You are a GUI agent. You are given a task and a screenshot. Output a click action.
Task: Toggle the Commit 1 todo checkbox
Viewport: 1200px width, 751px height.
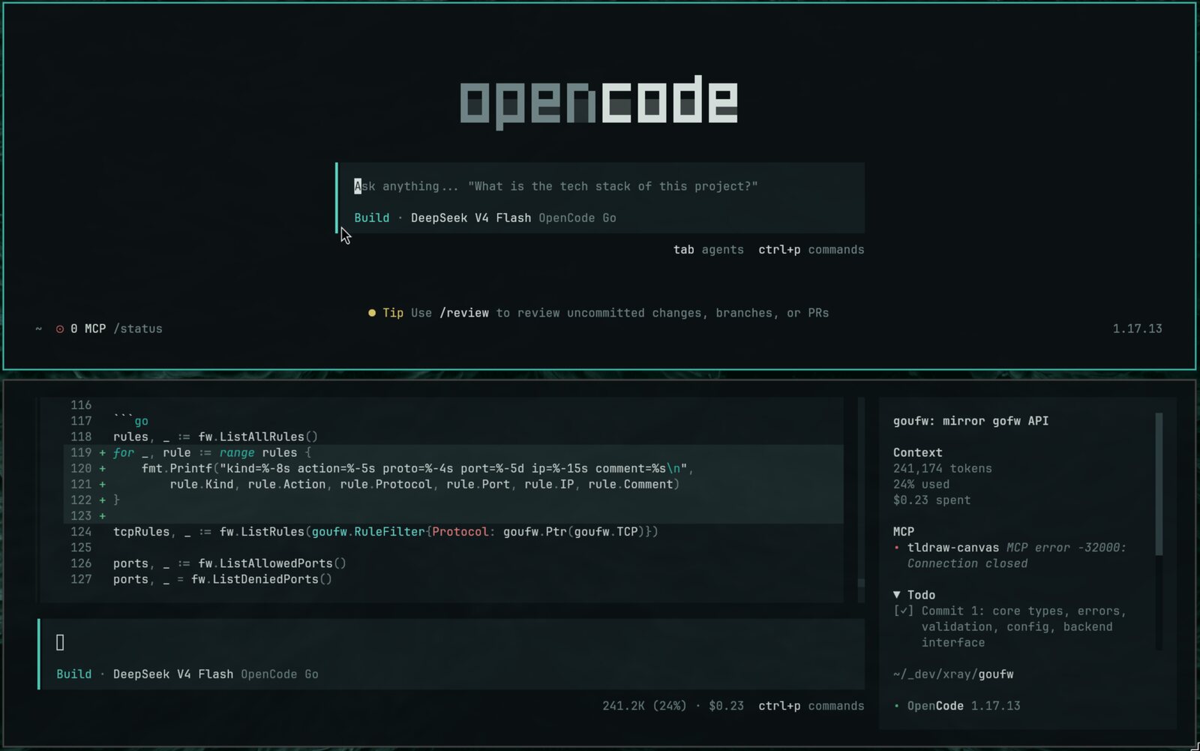[x=903, y=611]
